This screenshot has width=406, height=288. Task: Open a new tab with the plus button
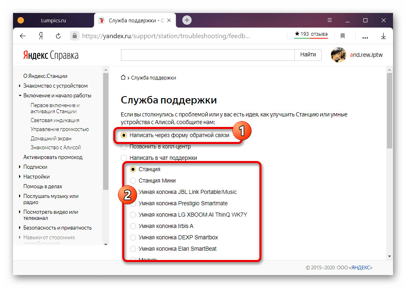[x=187, y=20]
